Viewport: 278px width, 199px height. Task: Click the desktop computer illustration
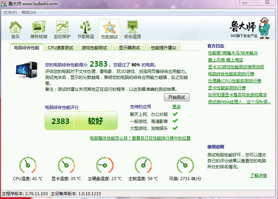[27, 70]
